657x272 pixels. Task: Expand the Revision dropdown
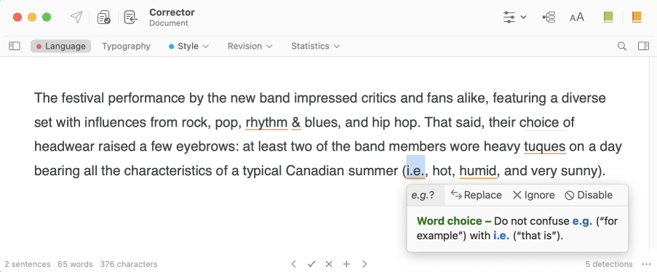(250, 46)
